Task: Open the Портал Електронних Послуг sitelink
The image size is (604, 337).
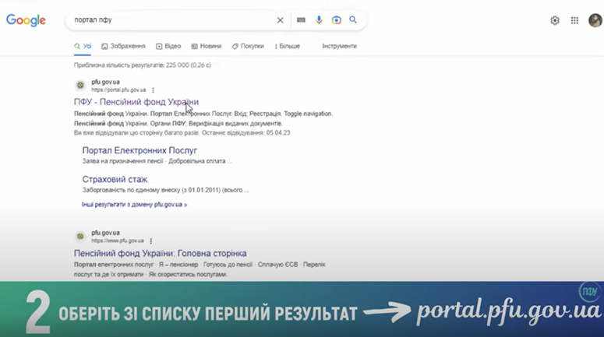Action: click(140, 150)
